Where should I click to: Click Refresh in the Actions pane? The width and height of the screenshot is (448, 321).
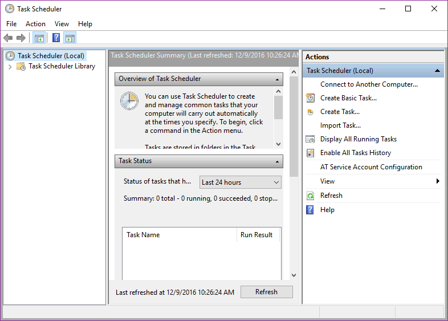coord(331,196)
